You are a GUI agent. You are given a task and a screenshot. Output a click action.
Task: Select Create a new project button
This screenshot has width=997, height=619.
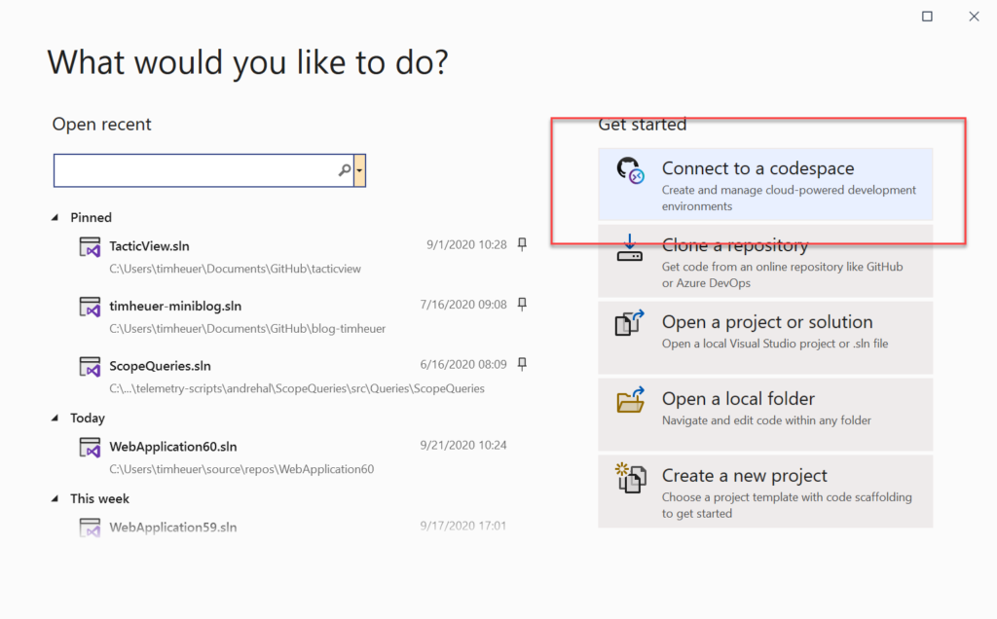[765, 492]
